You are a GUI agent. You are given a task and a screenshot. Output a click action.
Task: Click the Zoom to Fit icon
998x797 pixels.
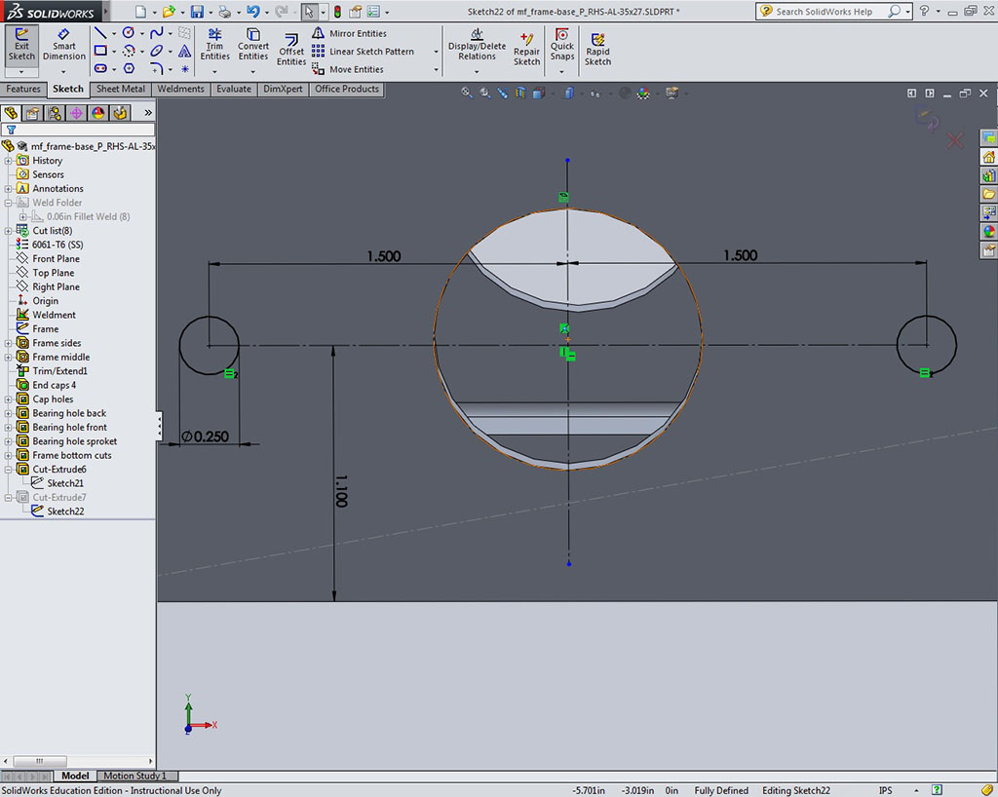pyautogui.click(x=466, y=93)
